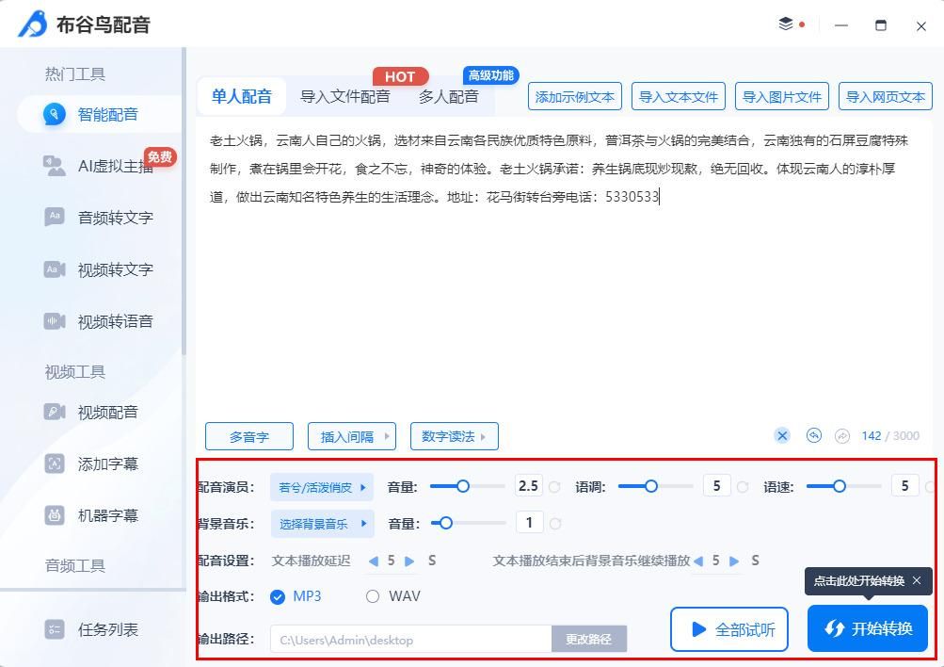Click the 语速 value box

point(904,485)
